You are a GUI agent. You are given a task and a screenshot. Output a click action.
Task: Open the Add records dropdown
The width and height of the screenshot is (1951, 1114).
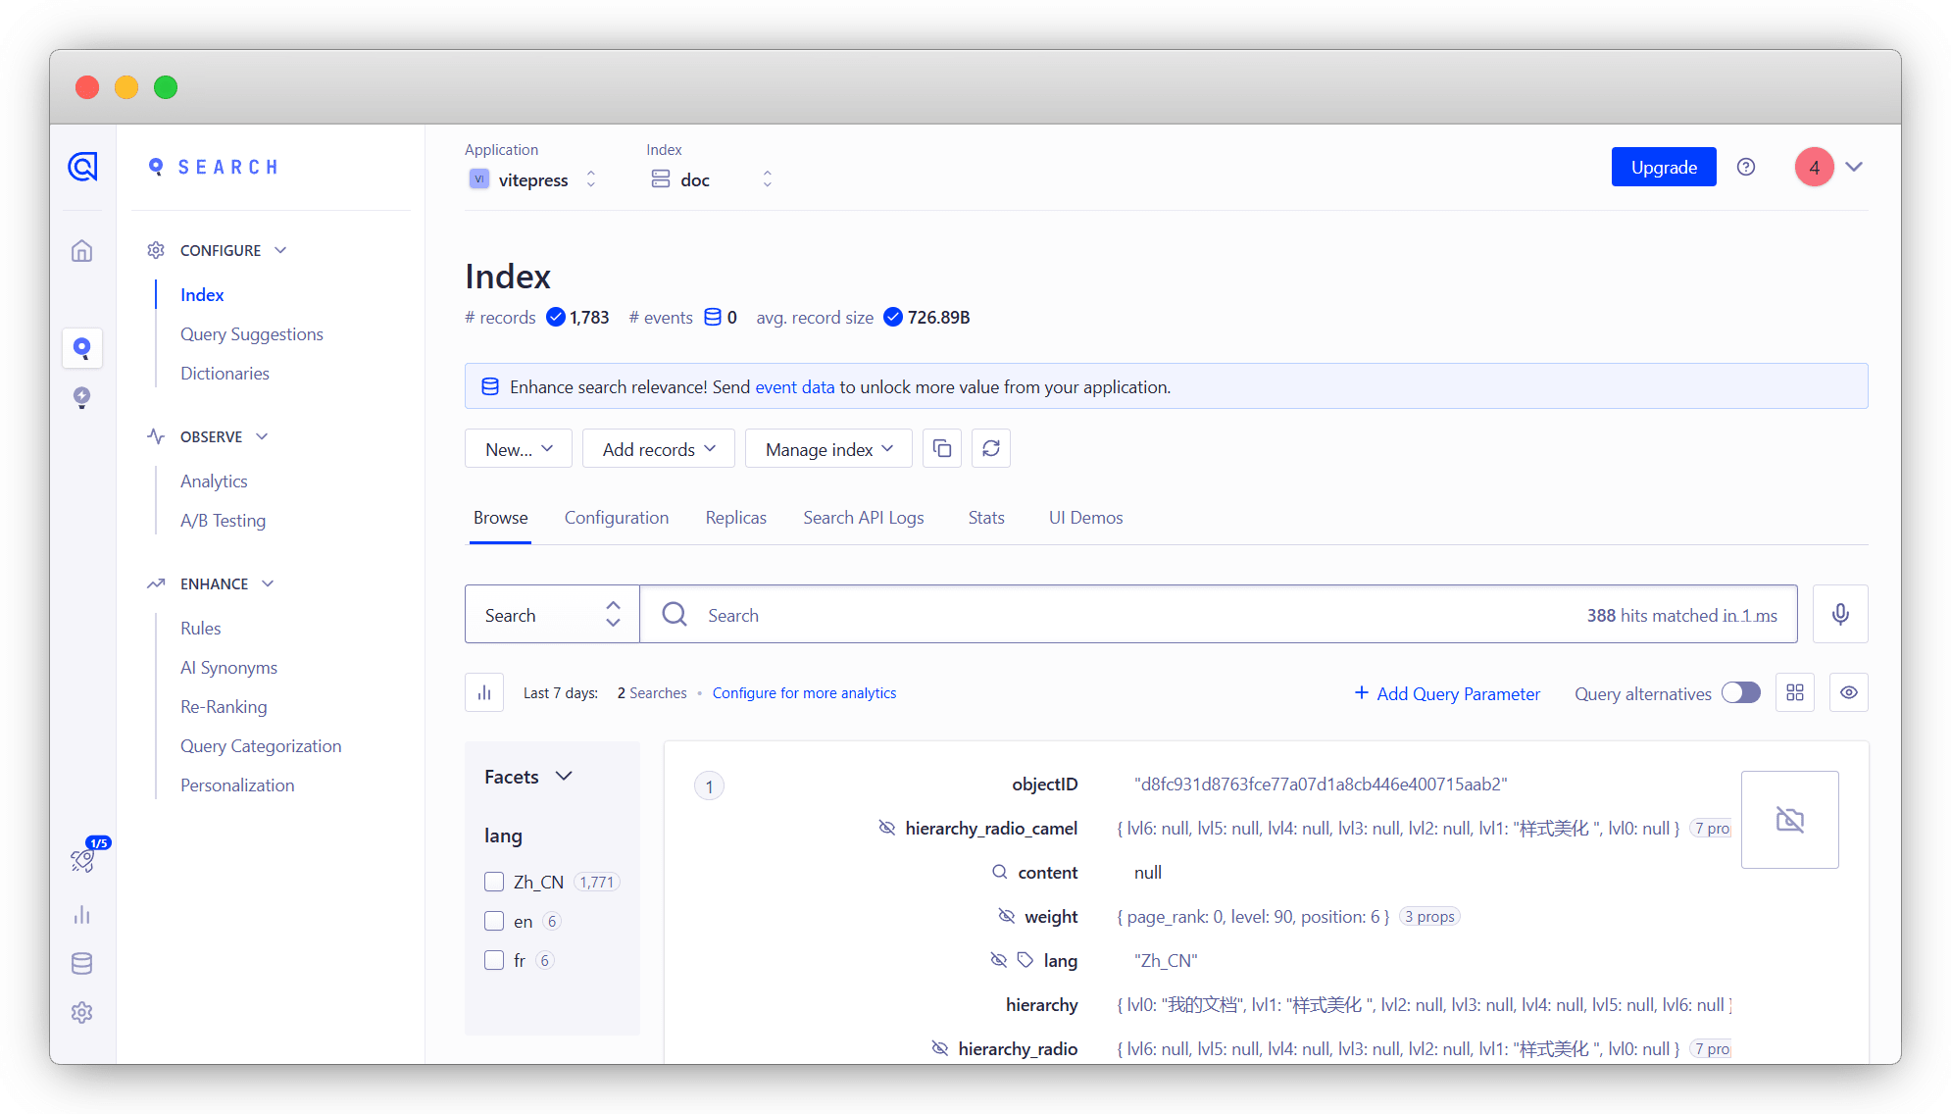pos(658,448)
